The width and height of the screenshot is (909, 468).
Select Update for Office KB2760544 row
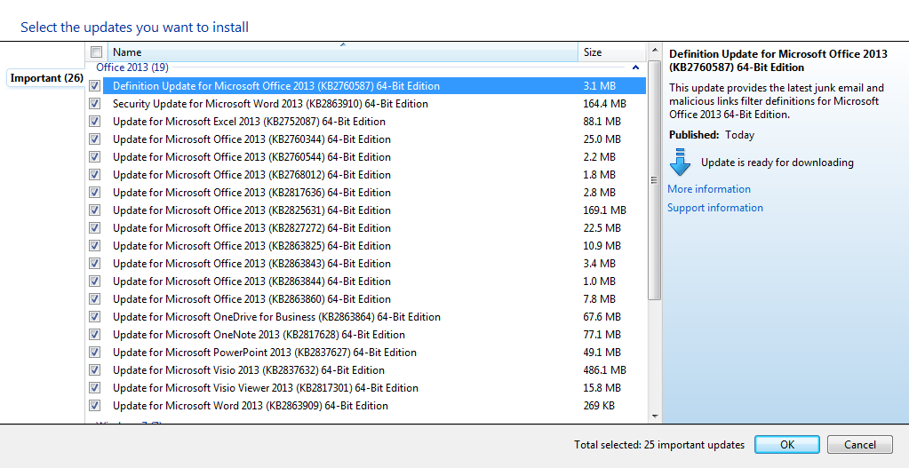click(374, 157)
